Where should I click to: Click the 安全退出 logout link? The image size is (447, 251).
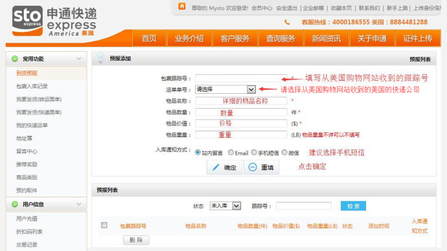coord(287,8)
